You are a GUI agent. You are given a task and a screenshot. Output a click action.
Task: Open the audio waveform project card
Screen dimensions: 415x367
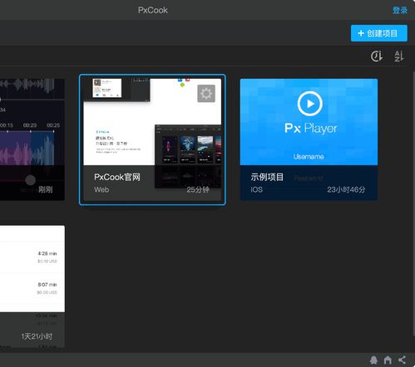[x=32, y=139]
